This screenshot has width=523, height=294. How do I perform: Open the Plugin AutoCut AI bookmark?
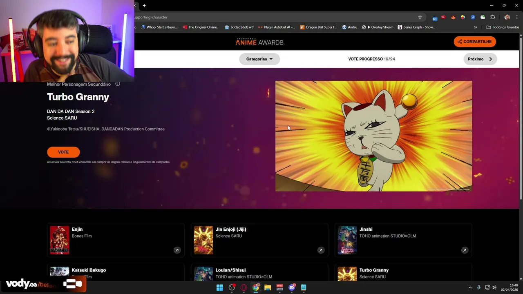tap(277, 27)
